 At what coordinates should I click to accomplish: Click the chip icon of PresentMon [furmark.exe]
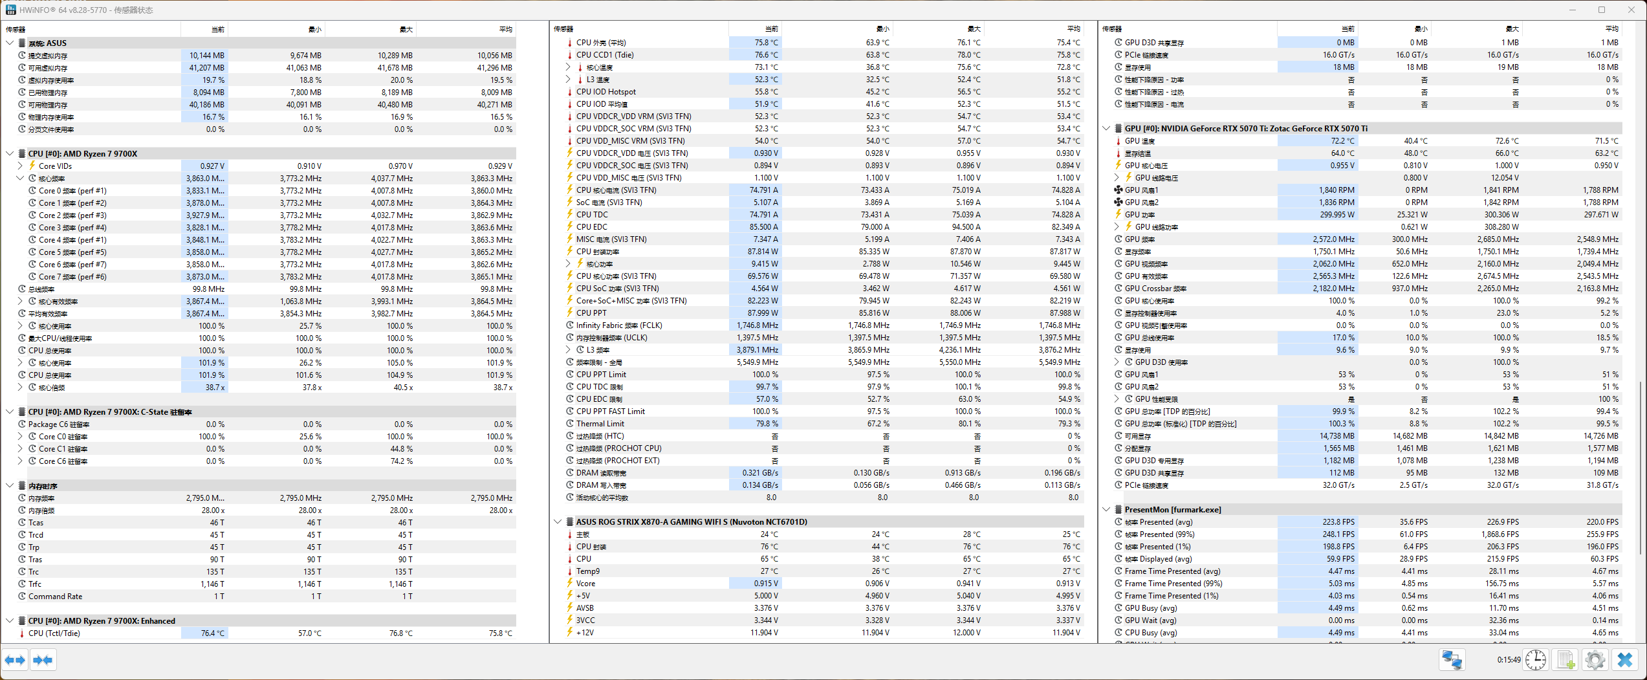coord(1118,510)
